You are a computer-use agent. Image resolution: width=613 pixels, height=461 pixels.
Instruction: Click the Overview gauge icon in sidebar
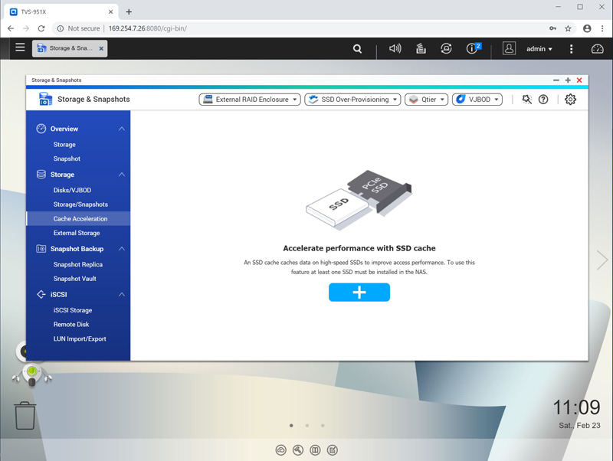[x=41, y=129]
